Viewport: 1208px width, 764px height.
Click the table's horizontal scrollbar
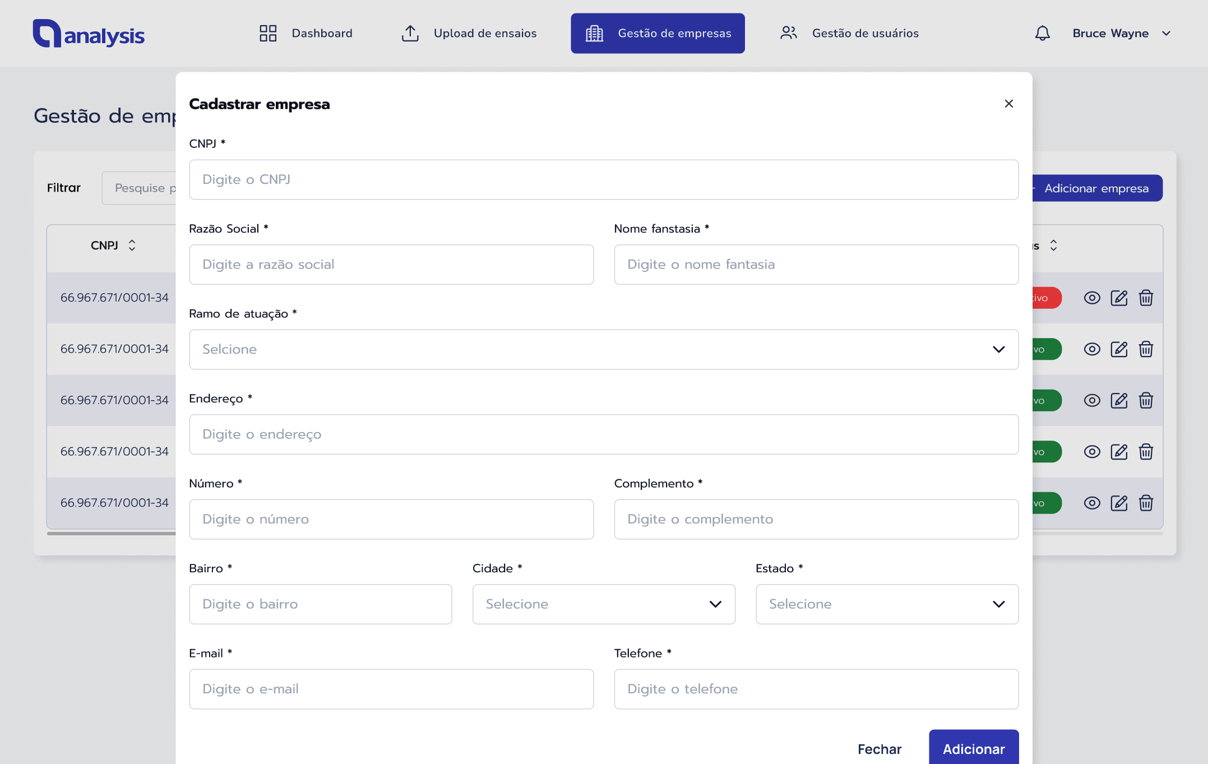[x=112, y=534]
